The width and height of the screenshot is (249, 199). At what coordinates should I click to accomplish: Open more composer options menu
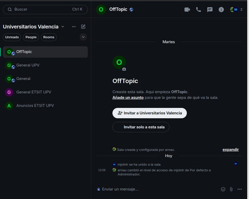coord(239,189)
